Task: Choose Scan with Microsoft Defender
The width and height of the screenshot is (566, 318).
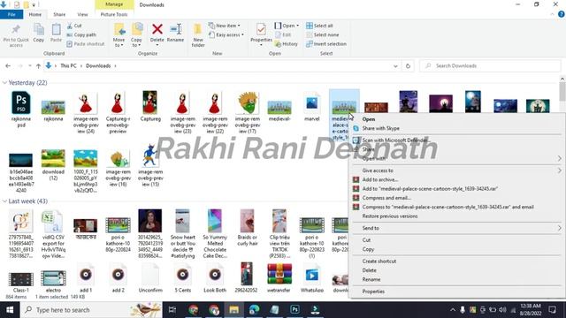Action: click(x=396, y=140)
